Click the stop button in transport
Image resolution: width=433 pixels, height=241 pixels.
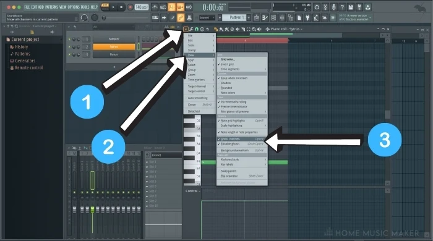tap(121, 7)
